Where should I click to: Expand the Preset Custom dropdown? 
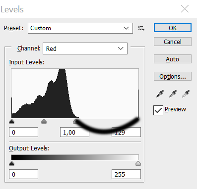click(x=80, y=28)
